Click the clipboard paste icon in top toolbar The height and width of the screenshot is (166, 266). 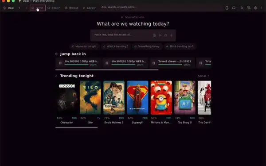[227, 8]
